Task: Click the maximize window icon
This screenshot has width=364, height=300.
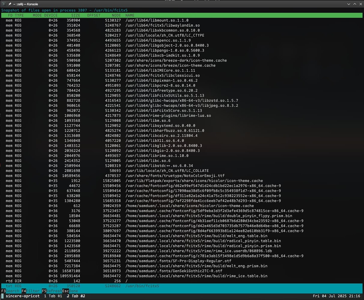Action: (x=355, y=4)
